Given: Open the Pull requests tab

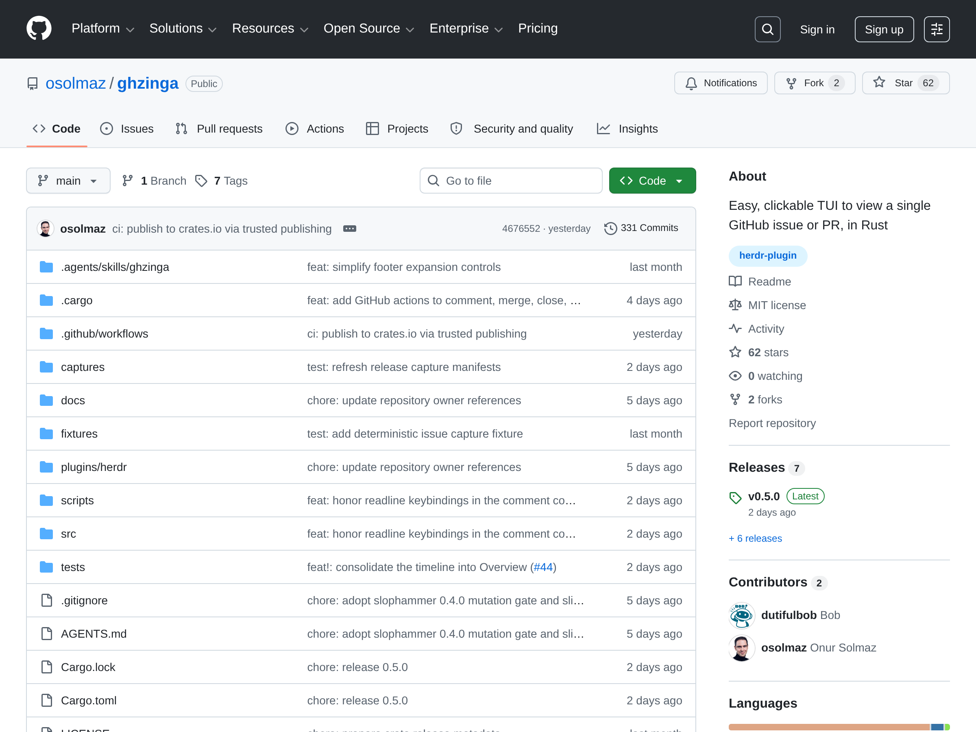Looking at the screenshot, I should pyautogui.click(x=219, y=129).
